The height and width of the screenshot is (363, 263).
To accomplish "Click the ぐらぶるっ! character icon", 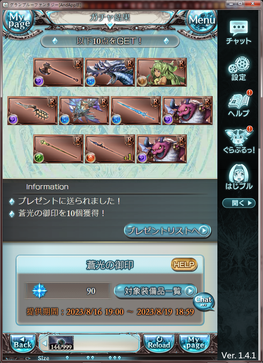I will [x=239, y=140].
